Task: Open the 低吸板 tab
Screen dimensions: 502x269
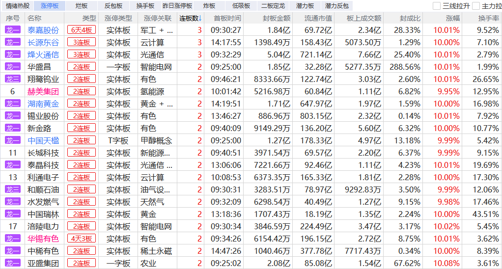Action: click(241, 6)
